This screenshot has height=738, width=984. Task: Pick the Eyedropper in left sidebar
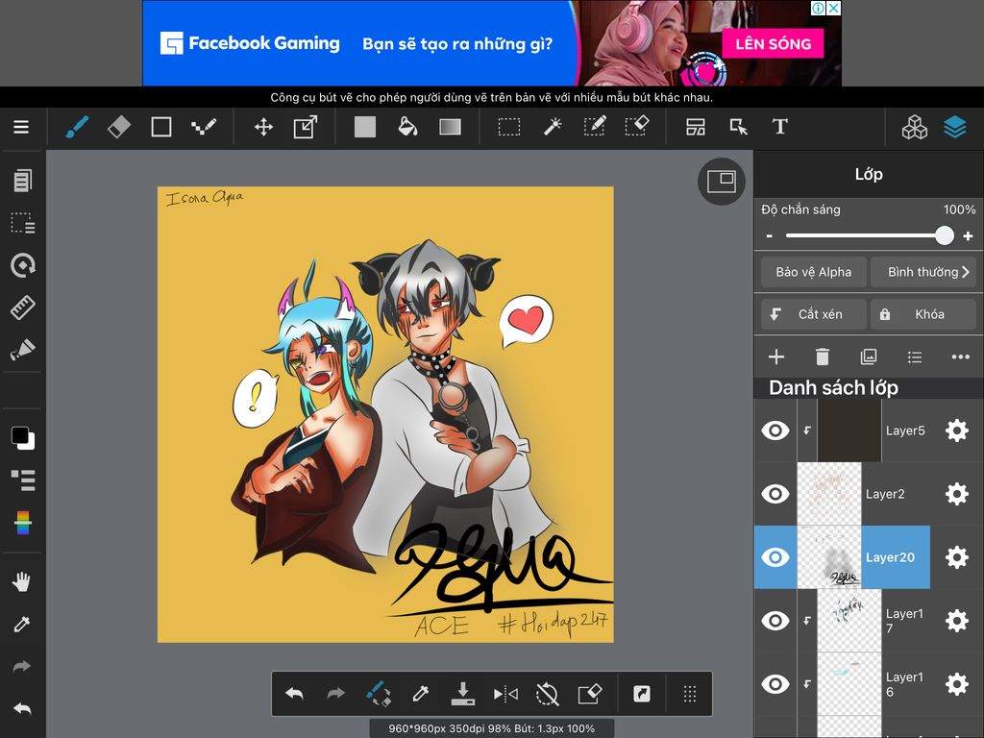[x=22, y=625]
